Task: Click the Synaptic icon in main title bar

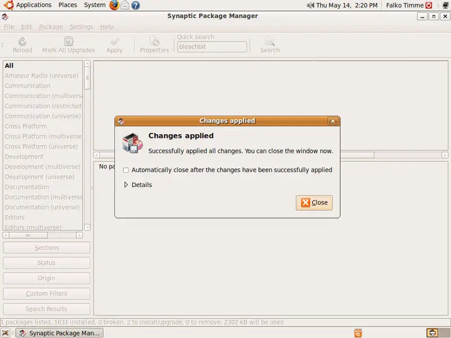Action: point(5,17)
